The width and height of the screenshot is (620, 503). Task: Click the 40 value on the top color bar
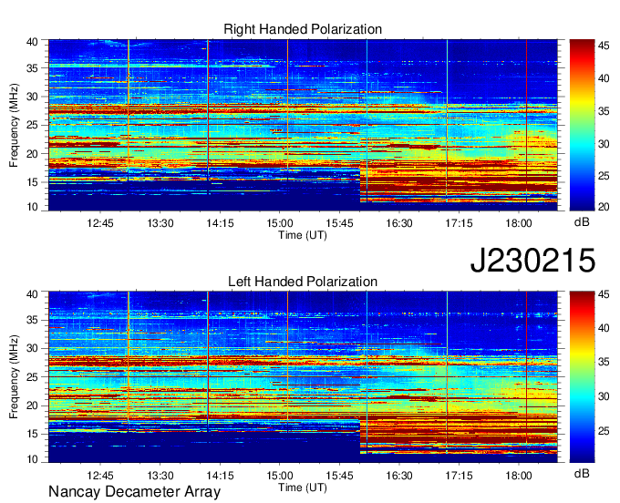(x=604, y=78)
